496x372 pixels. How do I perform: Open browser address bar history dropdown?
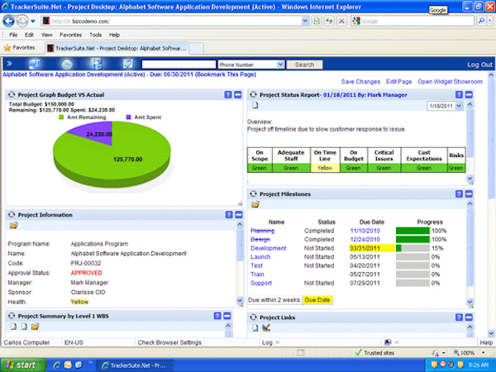pos(305,21)
